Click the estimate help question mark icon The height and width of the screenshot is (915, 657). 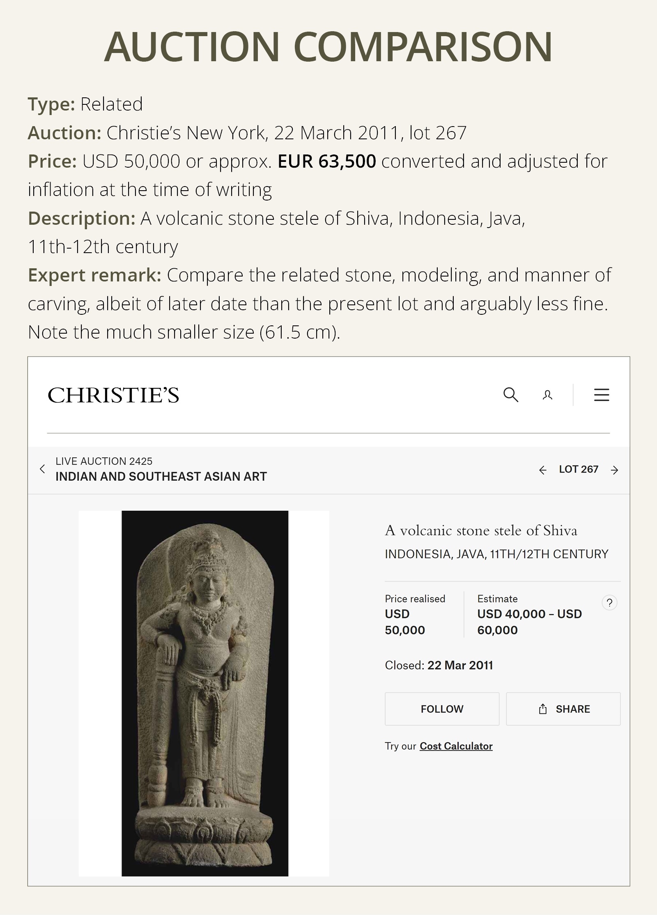pos(609,603)
